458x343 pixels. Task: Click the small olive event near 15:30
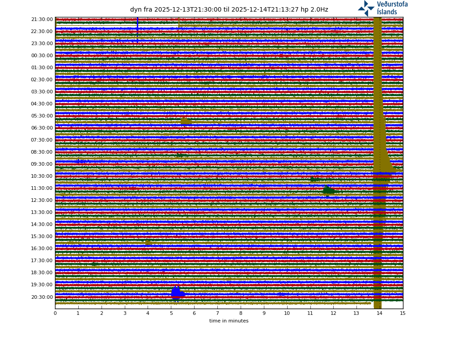[x=148, y=243]
